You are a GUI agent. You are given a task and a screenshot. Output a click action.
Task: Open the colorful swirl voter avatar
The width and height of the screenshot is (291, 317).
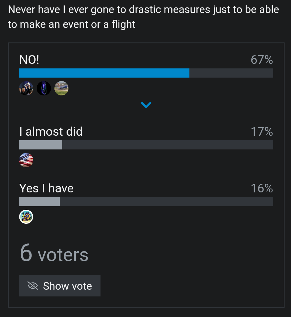click(26, 217)
